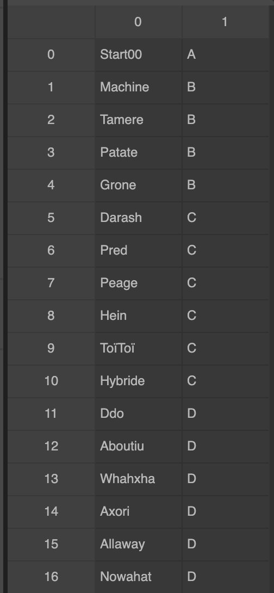Viewport: 274px width, 593px height.
Task: Select the column header labeled 1
Action: 225,22
